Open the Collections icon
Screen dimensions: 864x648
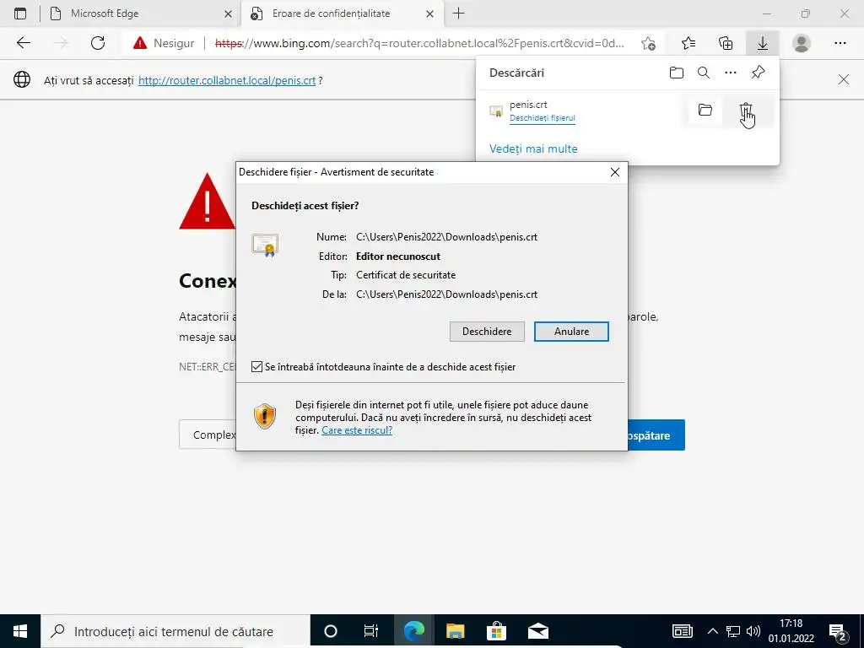pyautogui.click(x=726, y=43)
